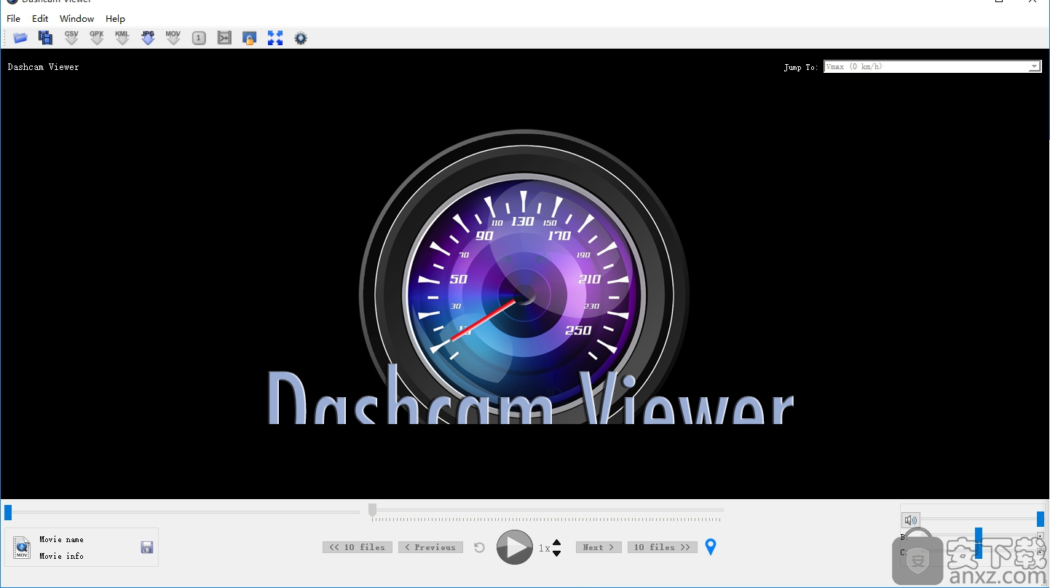Click the blue floppy disk save icon
The height and width of the screenshot is (588, 1050).
147,548
